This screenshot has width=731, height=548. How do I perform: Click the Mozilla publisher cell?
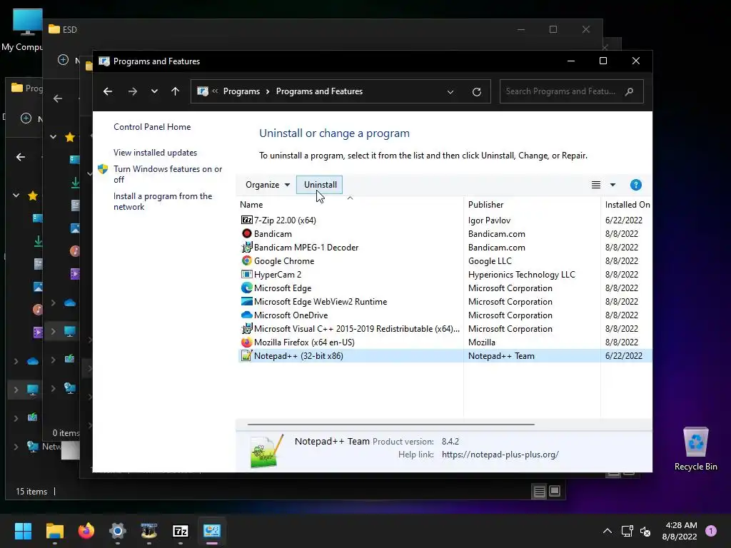pos(482,342)
